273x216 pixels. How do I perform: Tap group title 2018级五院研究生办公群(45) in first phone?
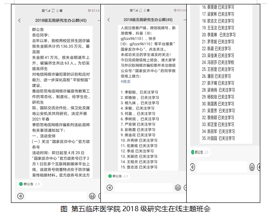coord(61,21)
